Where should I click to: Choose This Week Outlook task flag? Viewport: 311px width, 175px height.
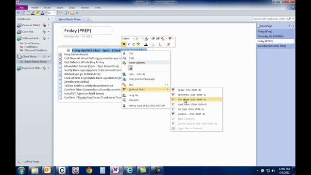(x=196, y=99)
